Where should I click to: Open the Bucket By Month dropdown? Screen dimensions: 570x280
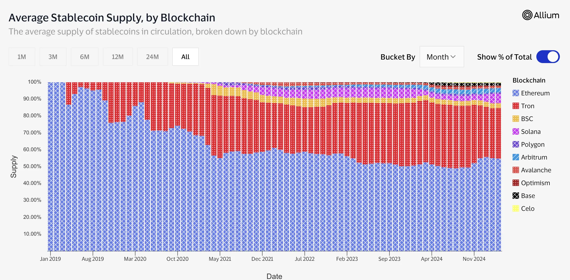click(x=442, y=57)
